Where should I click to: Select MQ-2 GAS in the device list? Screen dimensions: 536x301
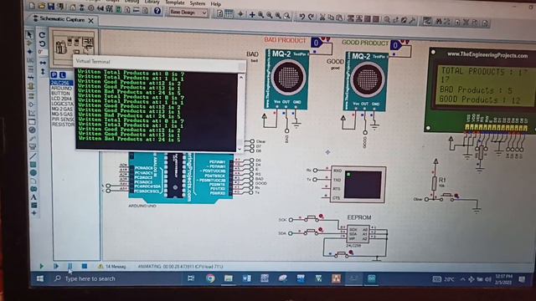tap(62, 109)
